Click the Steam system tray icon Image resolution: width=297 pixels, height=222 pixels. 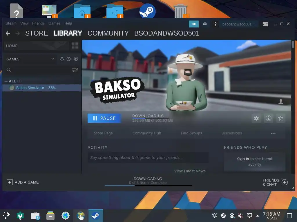click(223, 215)
